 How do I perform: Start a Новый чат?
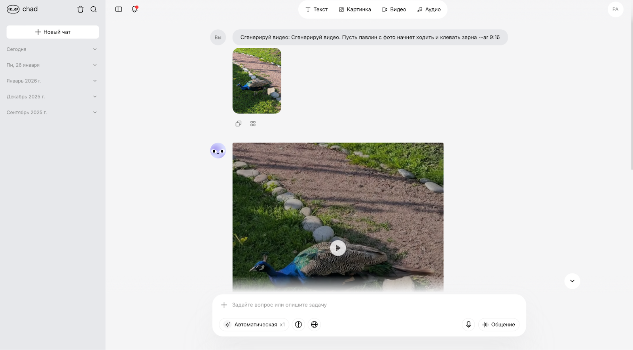[53, 32]
